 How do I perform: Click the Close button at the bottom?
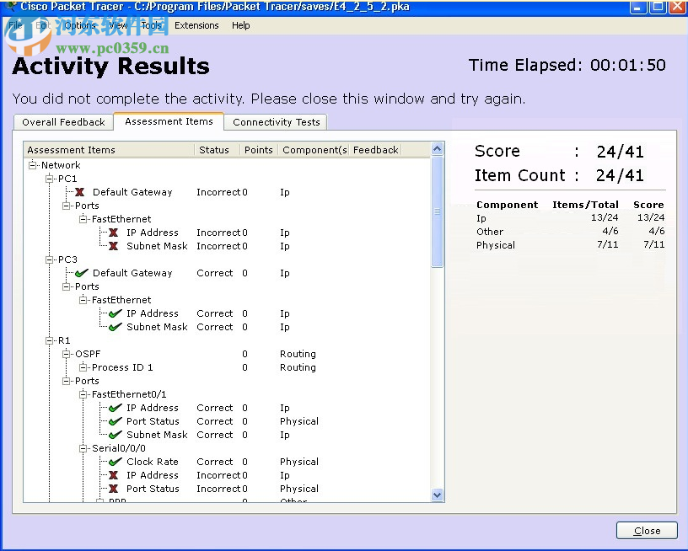click(x=646, y=531)
